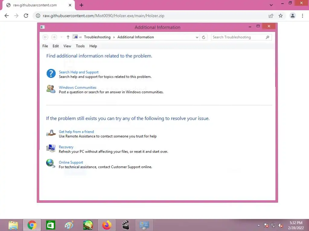Screen dimensions: 309x231
Task: Open the Tools menu
Action: tap(80, 46)
